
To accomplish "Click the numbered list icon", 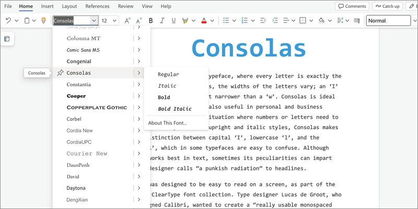I will [245, 21].
